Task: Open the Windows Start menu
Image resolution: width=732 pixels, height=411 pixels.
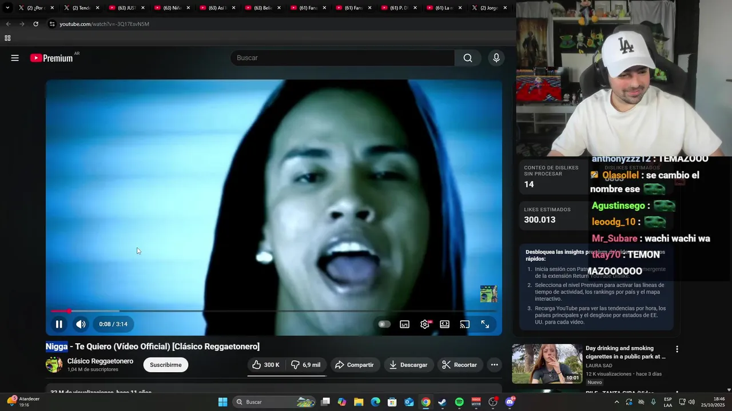Action: pyautogui.click(x=223, y=402)
